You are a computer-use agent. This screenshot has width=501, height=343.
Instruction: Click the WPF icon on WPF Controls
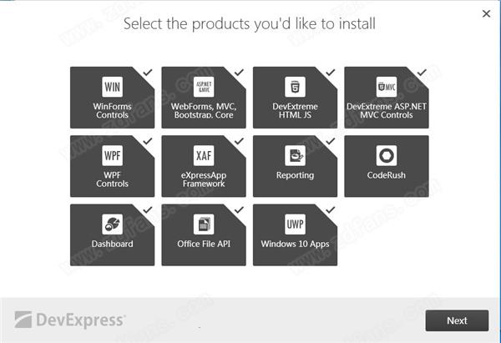click(112, 155)
